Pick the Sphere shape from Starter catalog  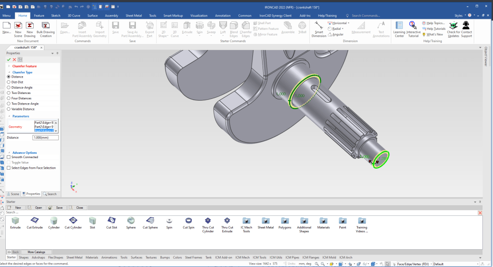[131, 220]
